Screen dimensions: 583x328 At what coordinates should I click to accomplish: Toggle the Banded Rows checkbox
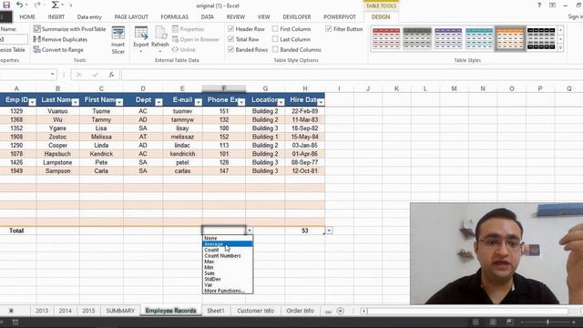pos(230,50)
